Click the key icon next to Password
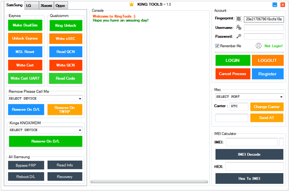Image resolution: width=289 pixels, height=191 pixels. [239, 36]
